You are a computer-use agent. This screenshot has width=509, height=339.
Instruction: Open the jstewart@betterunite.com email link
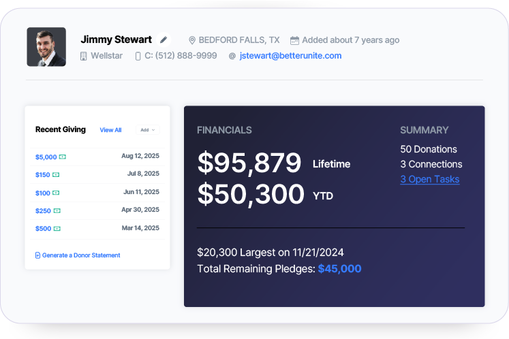click(x=290, y=56)
